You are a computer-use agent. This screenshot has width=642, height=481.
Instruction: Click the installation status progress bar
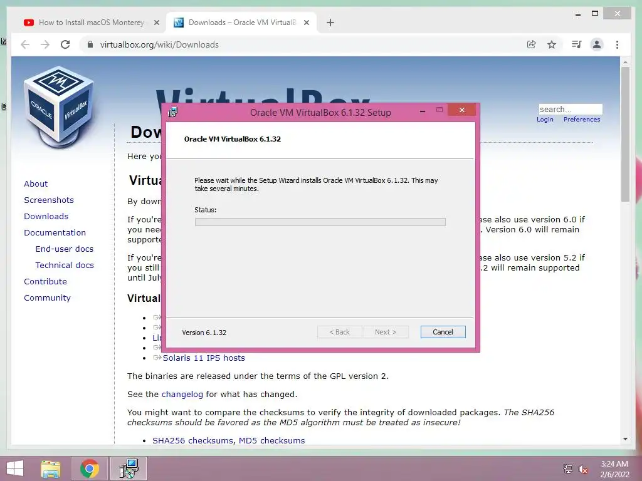320,222
